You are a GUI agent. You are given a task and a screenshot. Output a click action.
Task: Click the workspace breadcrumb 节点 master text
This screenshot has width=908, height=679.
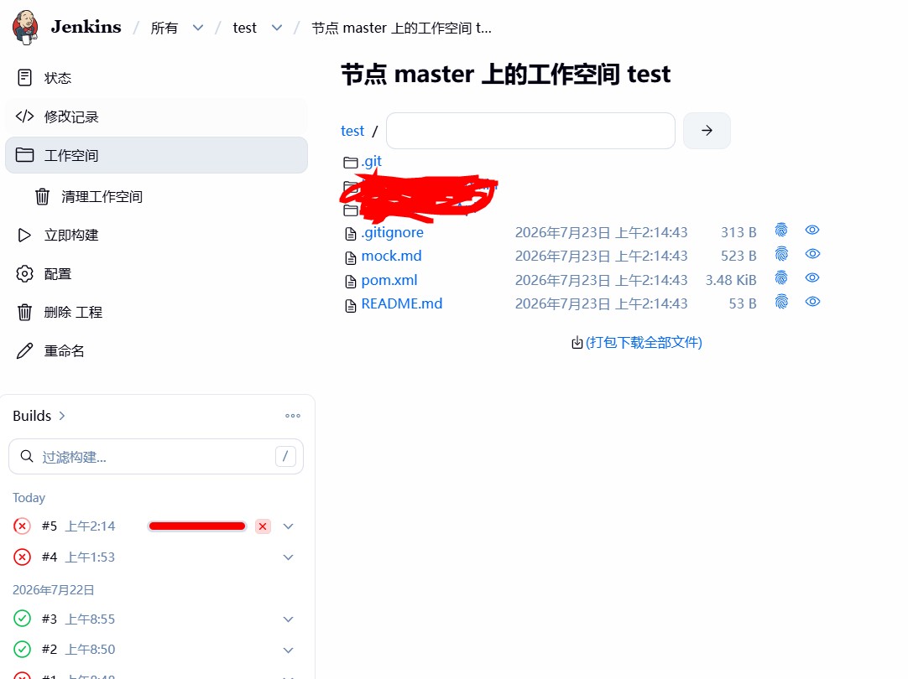coord(401,28)
